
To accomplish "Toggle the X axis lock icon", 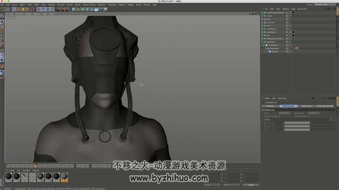I will click(x=39, y=9).
